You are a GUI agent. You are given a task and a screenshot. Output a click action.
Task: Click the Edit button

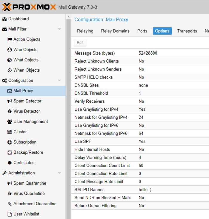click(x=80, y=43)
